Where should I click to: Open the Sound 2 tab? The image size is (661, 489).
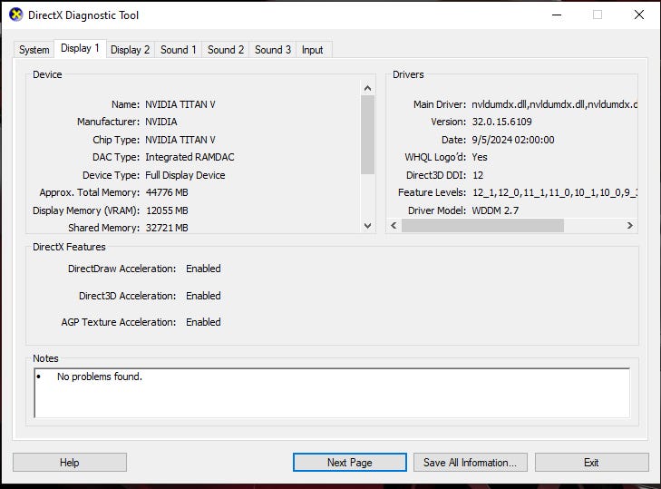point(226,50)
